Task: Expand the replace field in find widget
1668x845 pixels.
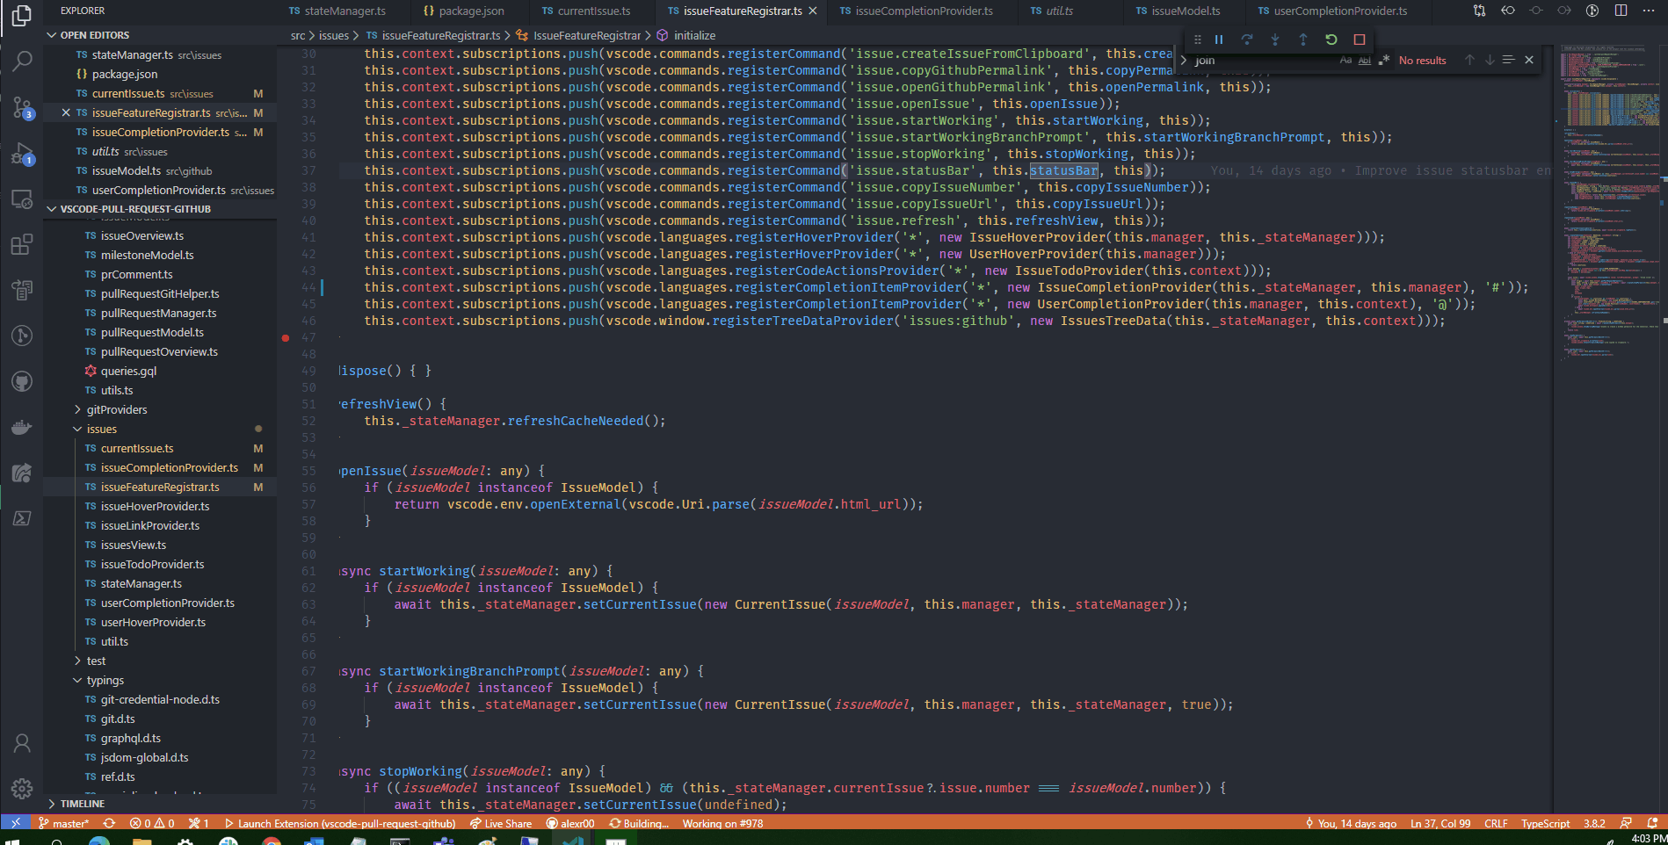Action: pos(1183,60)
